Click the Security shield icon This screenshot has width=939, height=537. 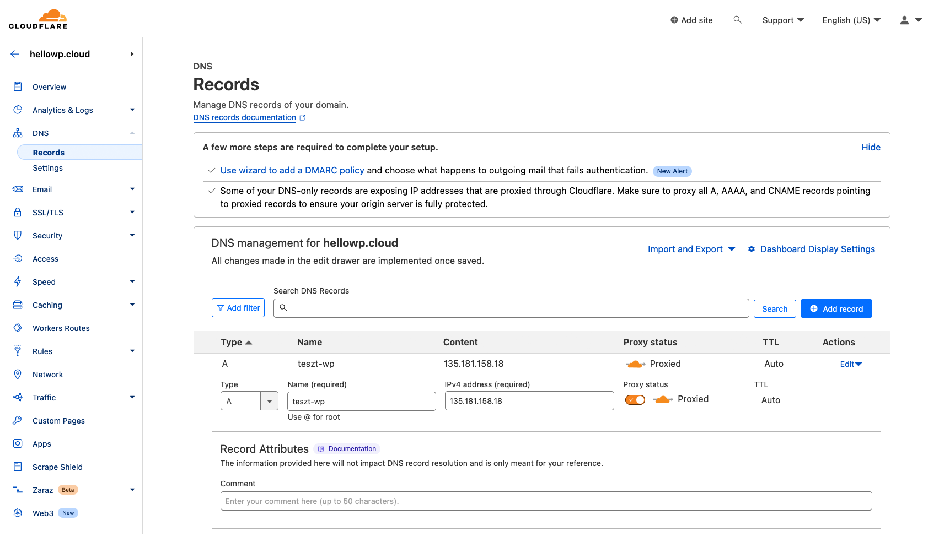[18, 235]
